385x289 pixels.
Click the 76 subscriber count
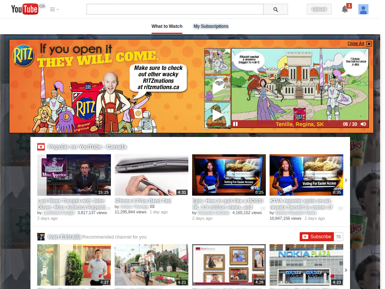coord(338,237)
